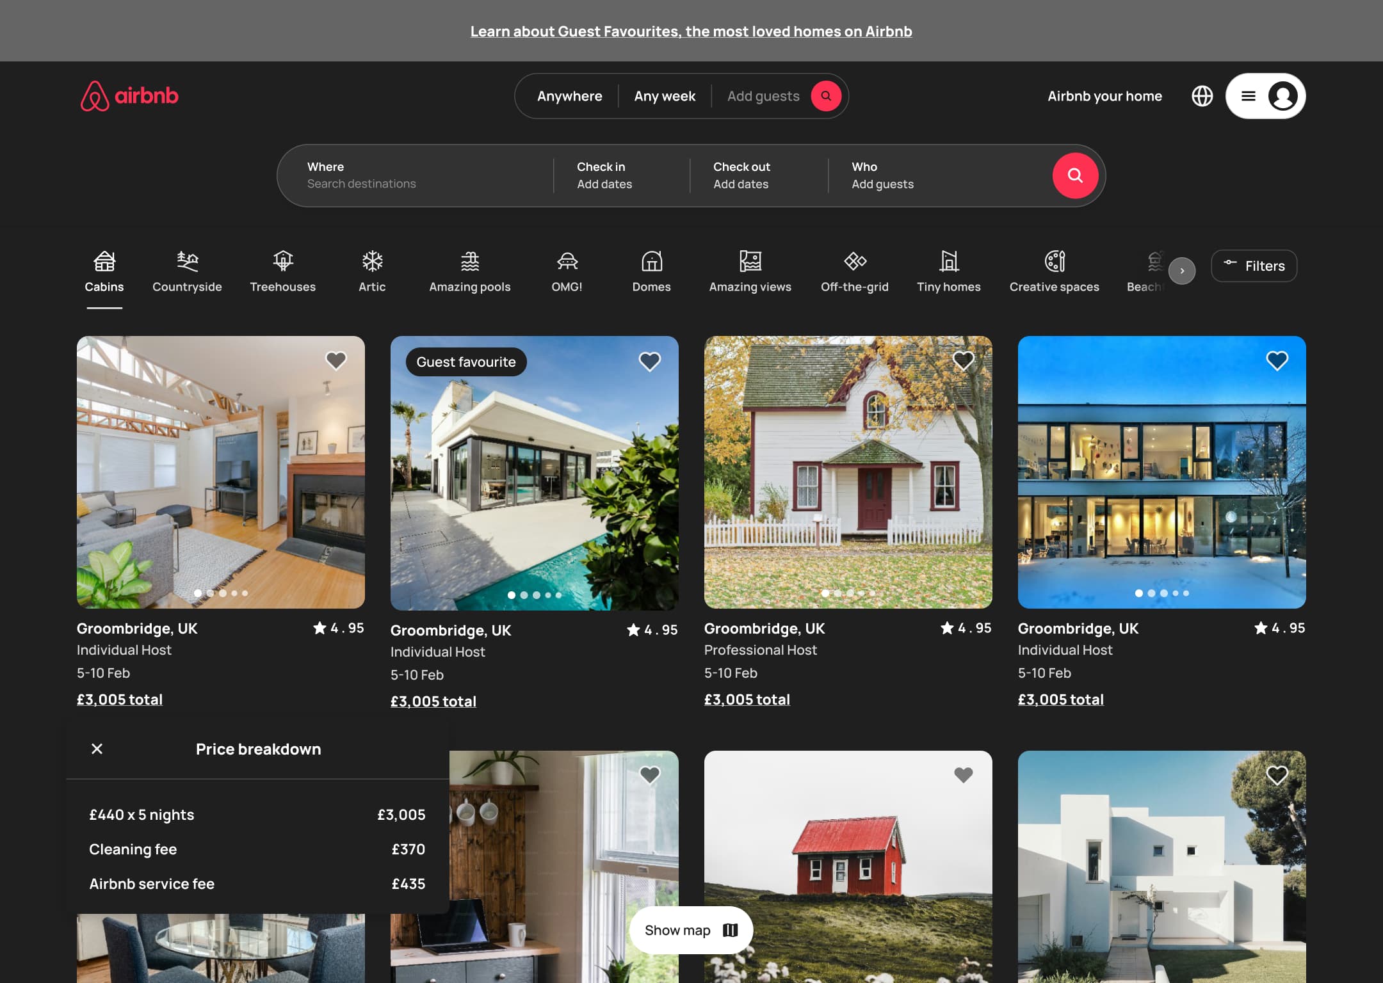Click the Off-the-grid category icon
Screen dimensions: 1383x983
[x=855, y=261]
